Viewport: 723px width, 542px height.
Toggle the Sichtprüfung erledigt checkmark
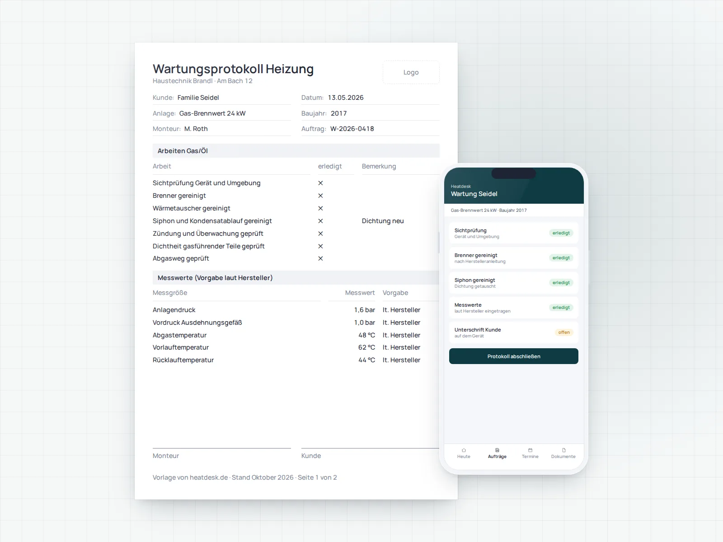pyautogui.click(x=320, y=183)
